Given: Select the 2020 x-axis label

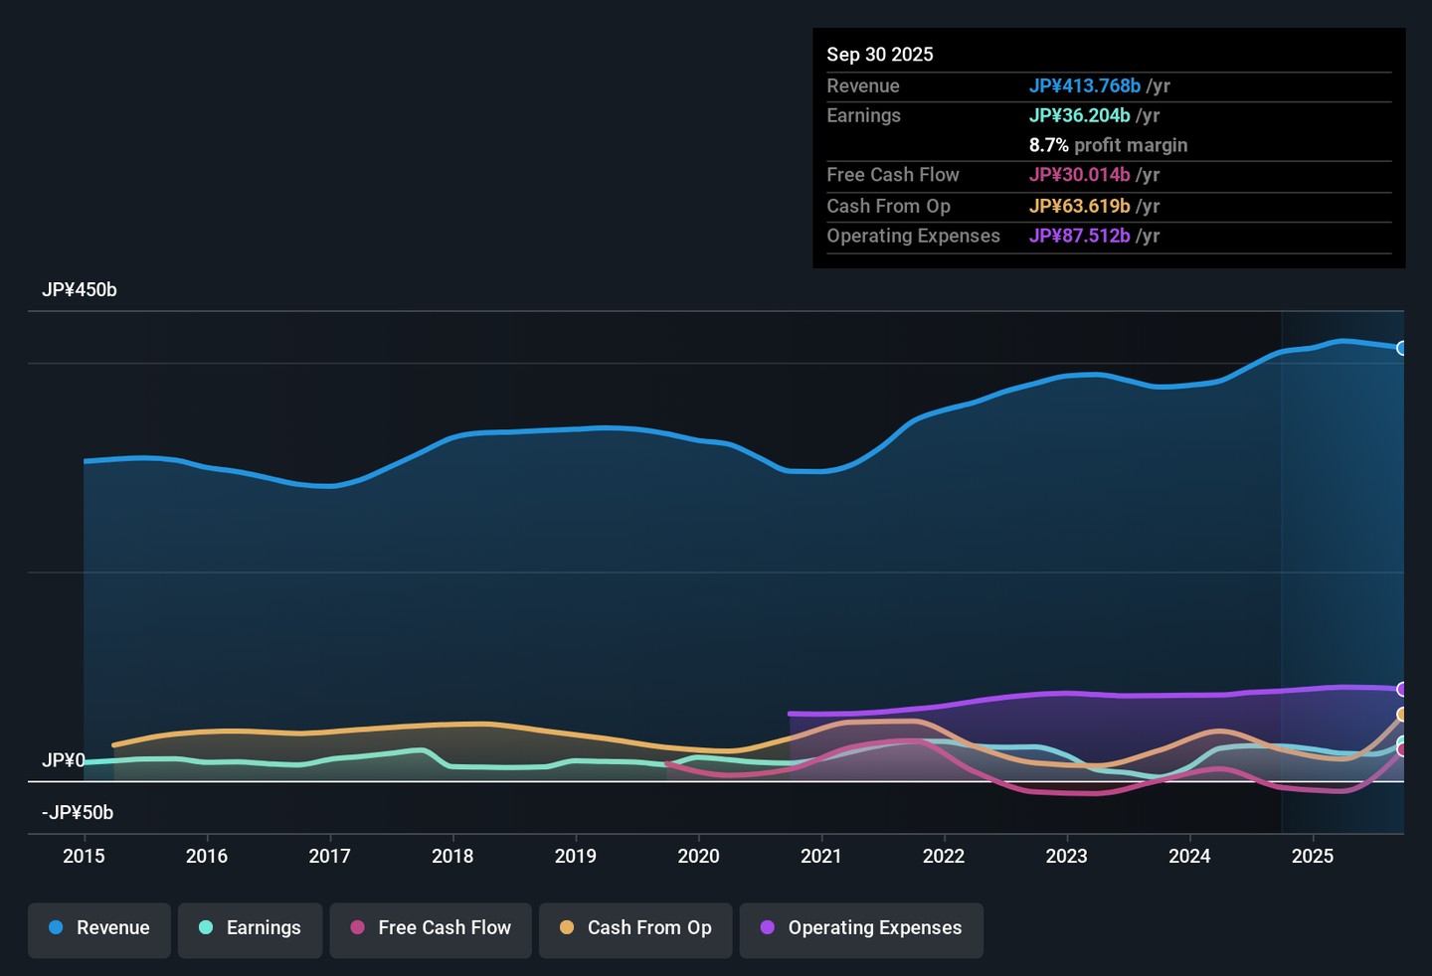Looking at the screenshot, I should 698,857.
